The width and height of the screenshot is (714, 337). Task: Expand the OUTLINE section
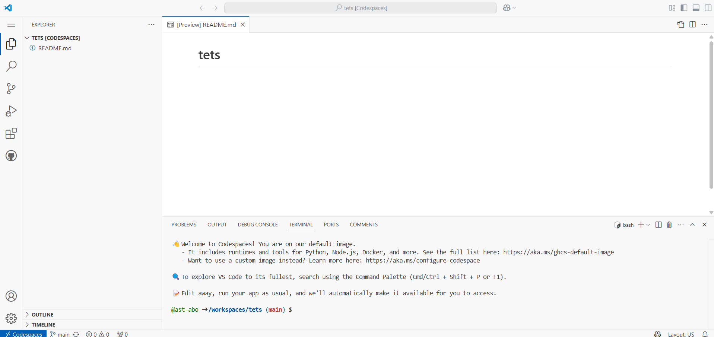tap(42, 315)
